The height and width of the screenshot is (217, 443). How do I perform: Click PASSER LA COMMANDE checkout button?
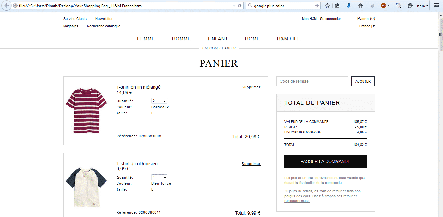pyautogui.click(x=326, y=162)
